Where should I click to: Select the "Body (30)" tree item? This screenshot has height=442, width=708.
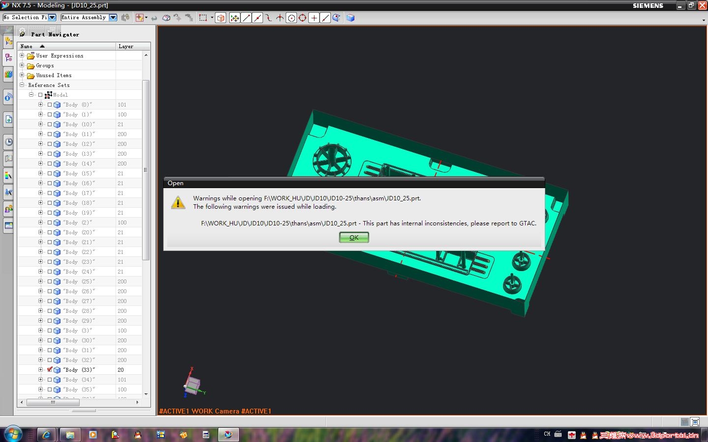click(79, 340)
